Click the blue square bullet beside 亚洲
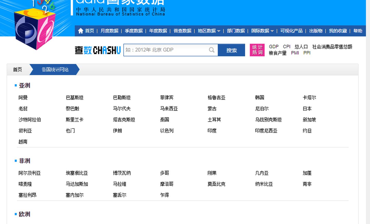 [x=16, y=85]
